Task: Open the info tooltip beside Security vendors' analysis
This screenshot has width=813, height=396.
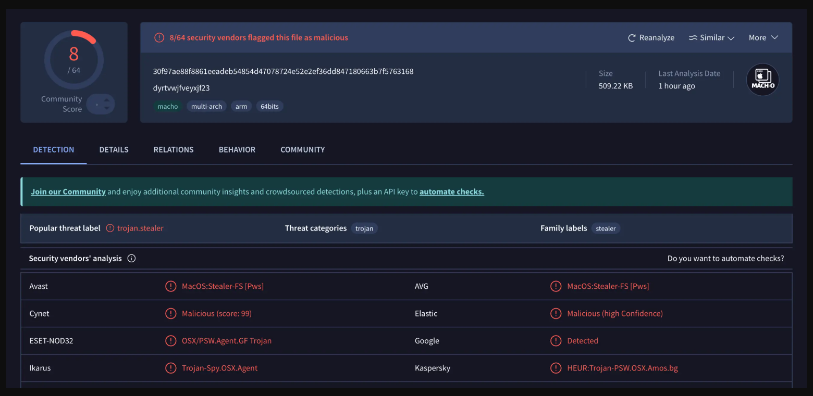Action: point(131,258)
